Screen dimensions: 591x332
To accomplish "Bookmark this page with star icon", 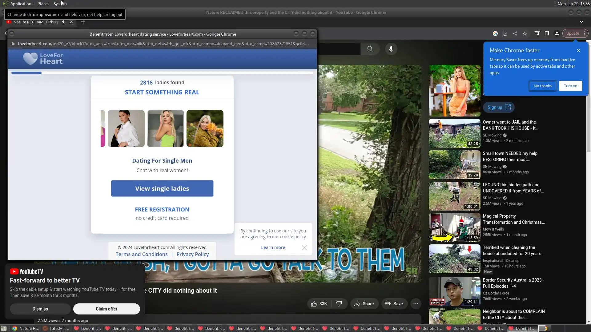I will tap(525, 34).
